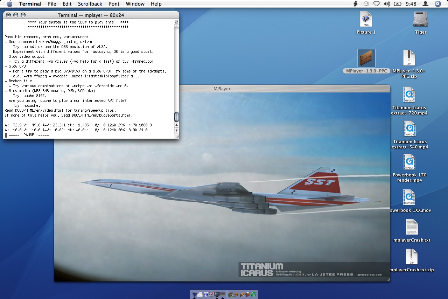Click the '- Broken file' terminal line

tap(18, 81)
